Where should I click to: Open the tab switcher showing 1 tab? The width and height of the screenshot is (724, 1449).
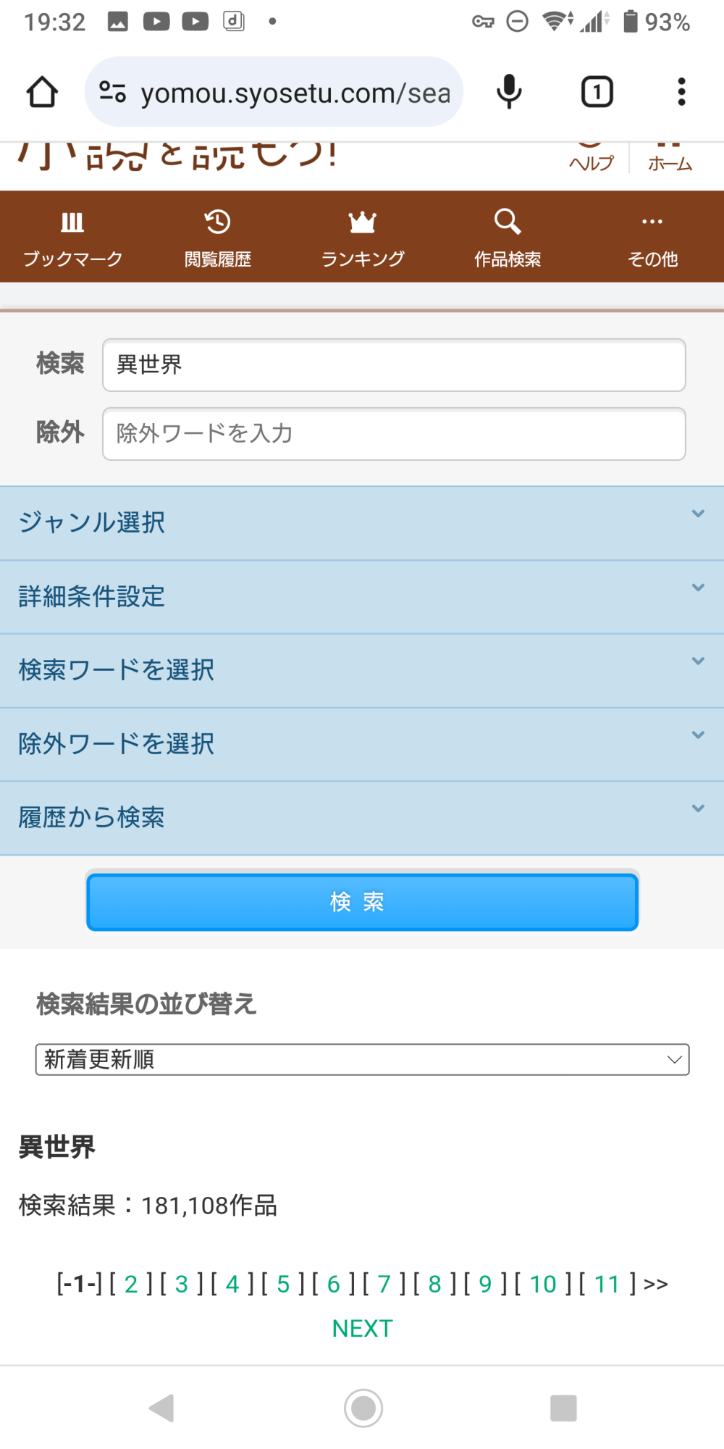click(x=597, y=92)
